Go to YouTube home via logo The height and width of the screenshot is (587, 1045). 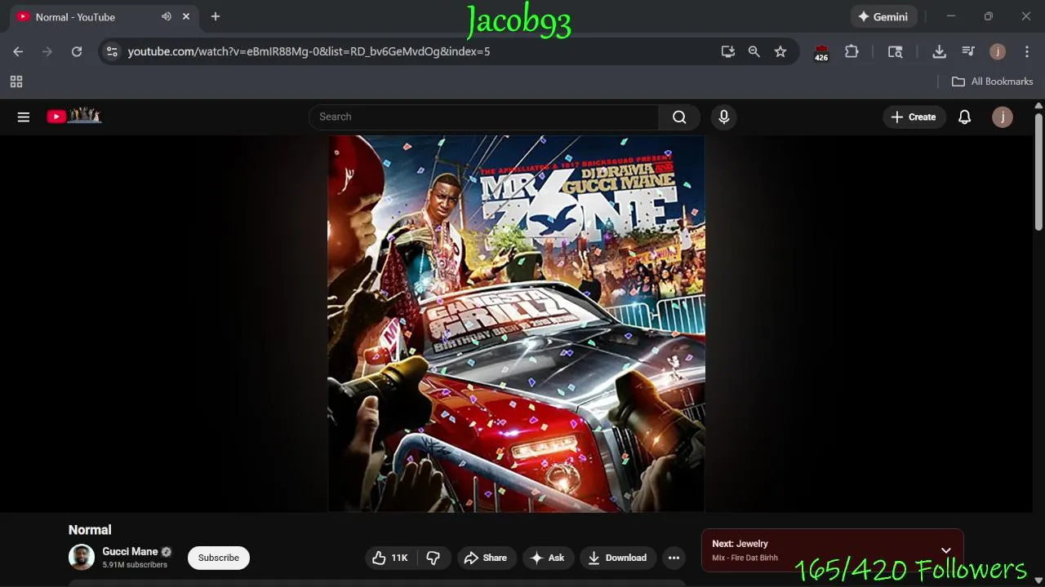coord(73,117)
